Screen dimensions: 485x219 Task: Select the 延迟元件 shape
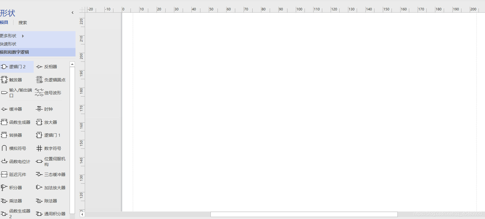13,174
